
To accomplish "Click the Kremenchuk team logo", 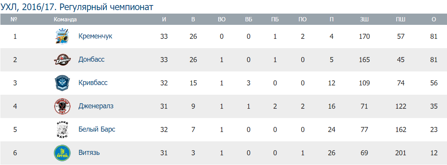I will click(x=62, y=36).
